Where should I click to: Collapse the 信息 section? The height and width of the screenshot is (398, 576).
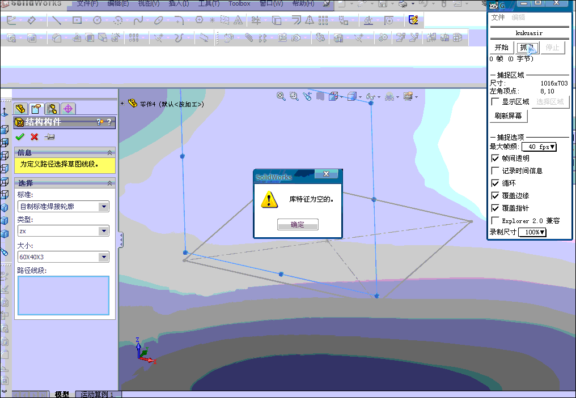(x=109, y=153)
